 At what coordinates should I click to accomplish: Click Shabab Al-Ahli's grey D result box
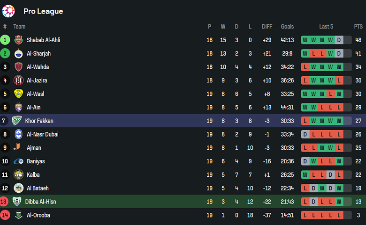339,40
